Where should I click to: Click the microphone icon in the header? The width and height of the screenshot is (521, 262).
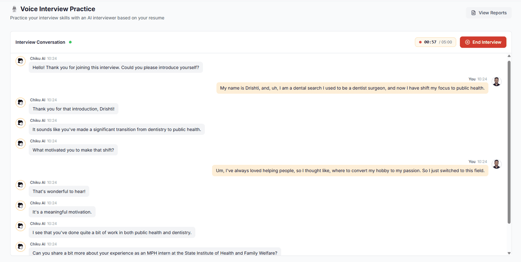point(13,8)
